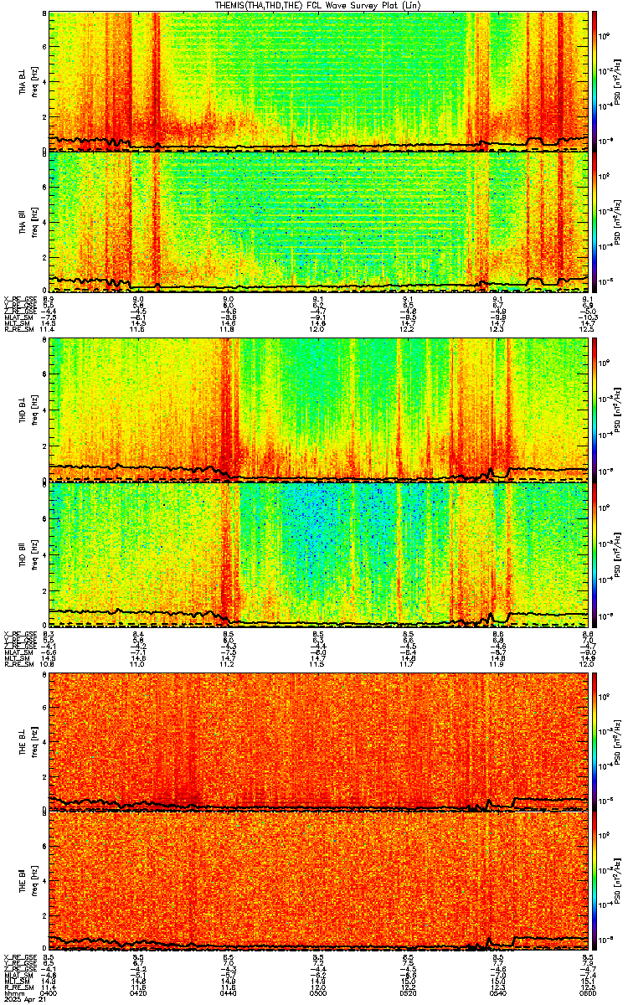Click the PSD color bar beside THA B-perpendicular panel
Image resolution: width=628 pixels, height=1005 pixels.
(x=595, y=81)
